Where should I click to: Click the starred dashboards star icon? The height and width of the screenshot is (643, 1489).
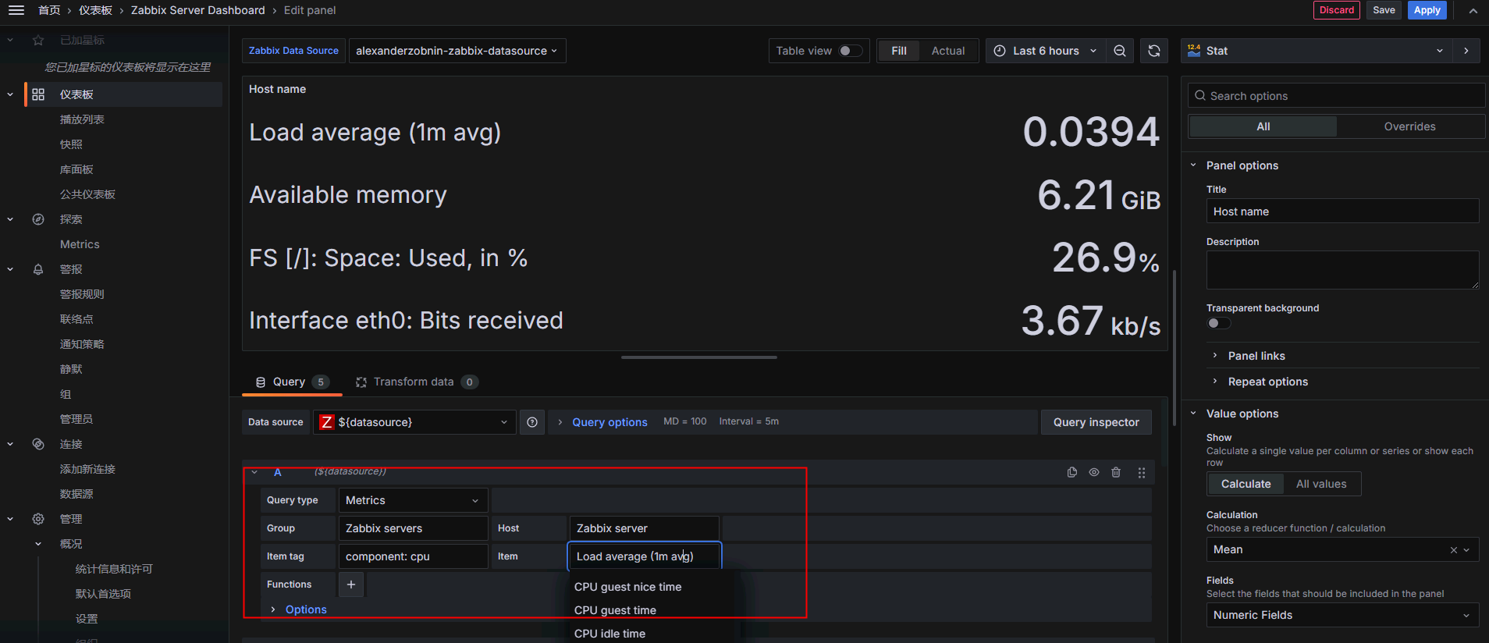[38, 40]
